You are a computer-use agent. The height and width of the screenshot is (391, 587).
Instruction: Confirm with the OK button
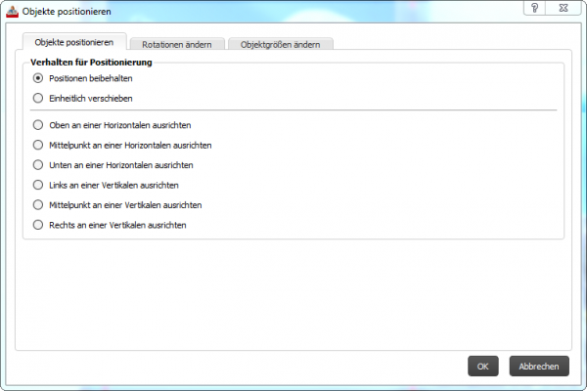point(483,366)
